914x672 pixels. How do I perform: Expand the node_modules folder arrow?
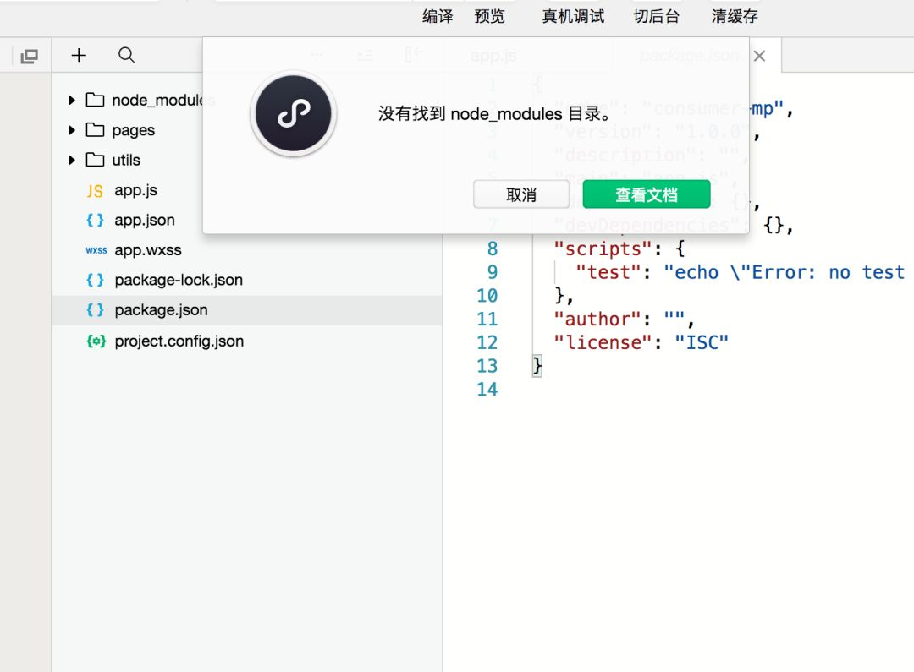click(72, 100)
